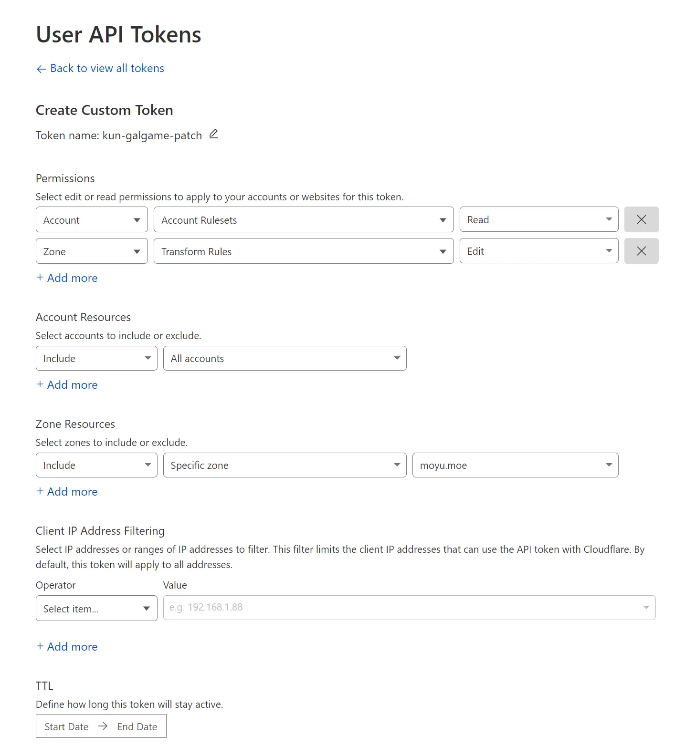685x746 pixels.
Task: Open the Zone permission type dropdown
Action: 92,251
